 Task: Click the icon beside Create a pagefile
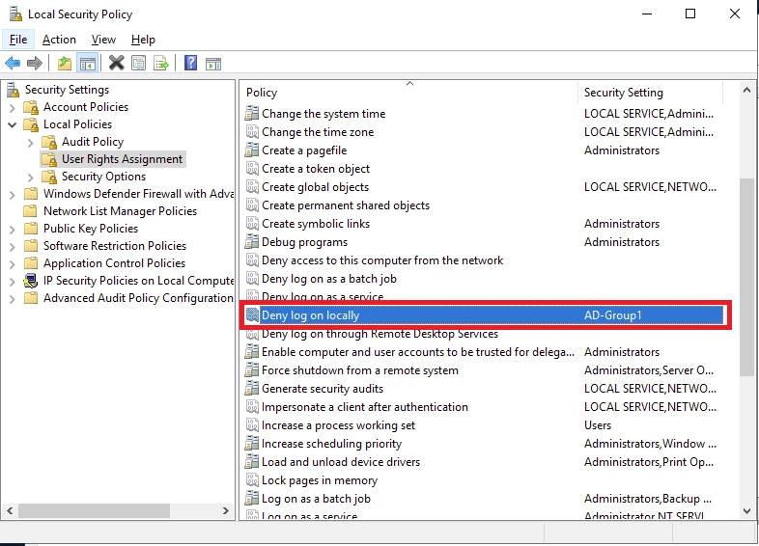coord(252,150)
